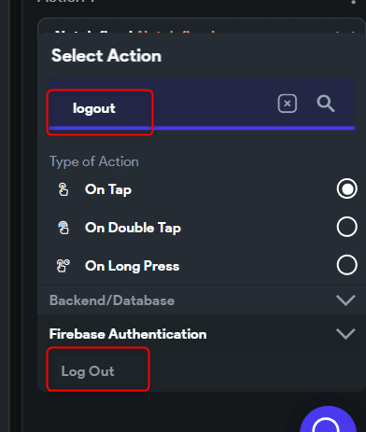The image size is (366, 432).
Task: Click the Firebase Authentication section title
Action: click(128, 334)
